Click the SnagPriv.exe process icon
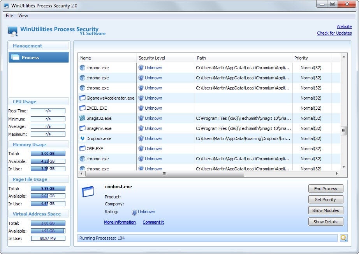Viewport: 359px width, 254px height. tap(83, 128)
